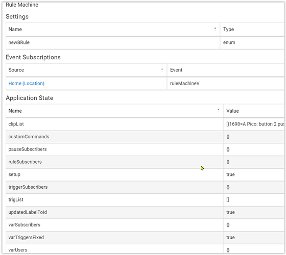Viewport: 286px width, 255px height.
Task: Select the varTriggersFixed row name
Action: (x=26, y=237)
